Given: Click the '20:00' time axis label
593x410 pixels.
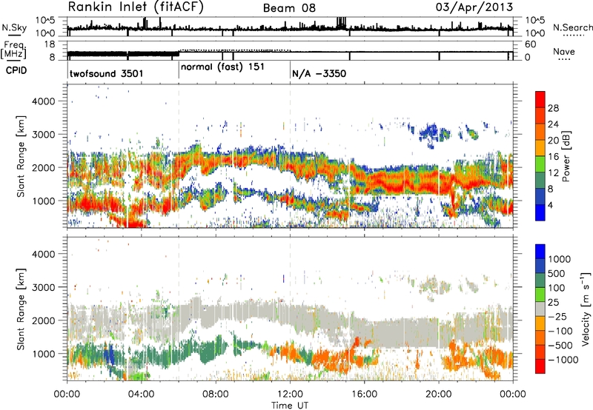Looking at the screenshot, I should point(439,394).
